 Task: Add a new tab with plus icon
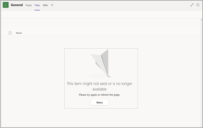(52, 5)
